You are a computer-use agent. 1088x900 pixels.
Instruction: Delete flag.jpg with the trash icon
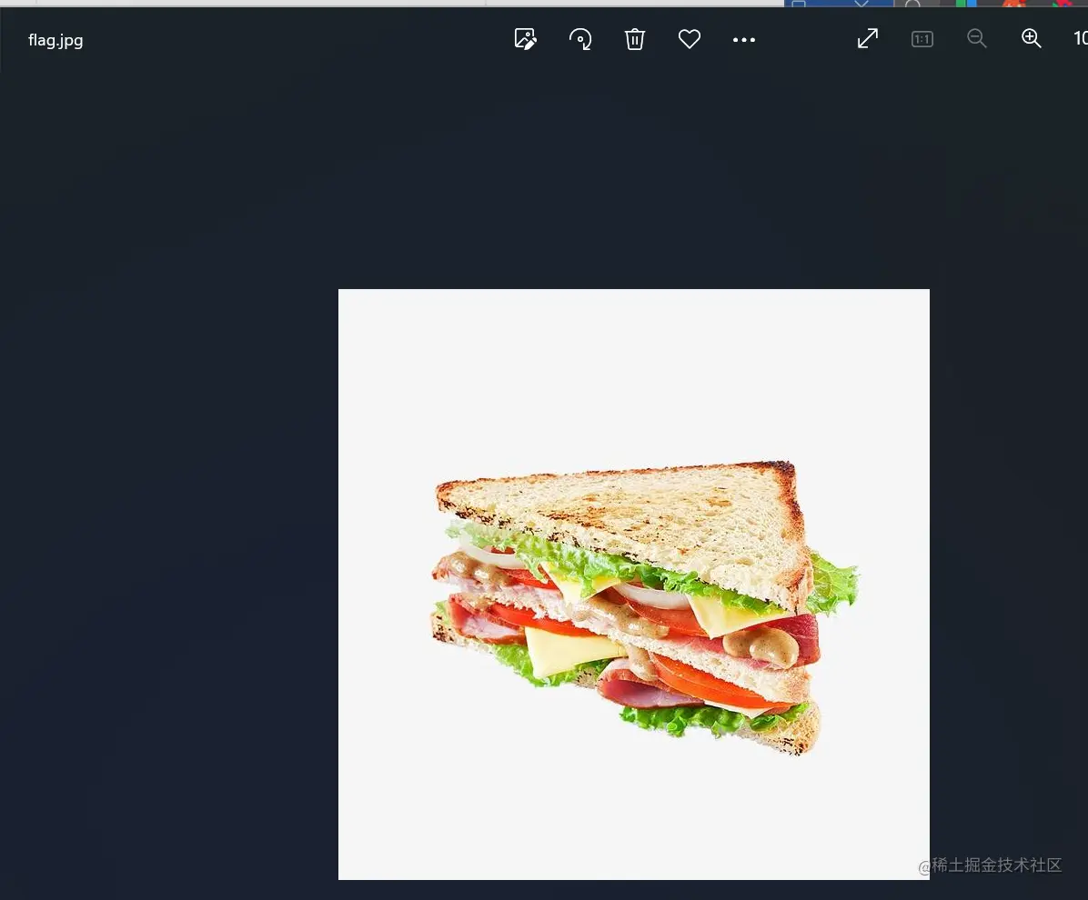(x=635, y=39)
